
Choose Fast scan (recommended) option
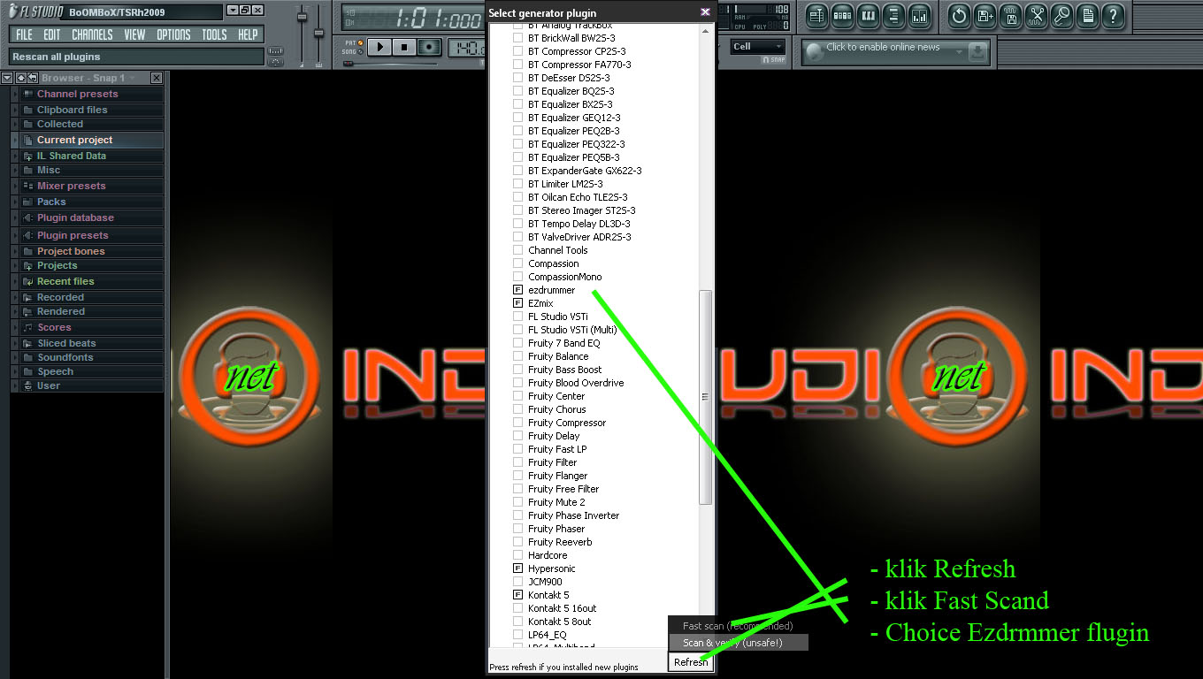[738, 626]
